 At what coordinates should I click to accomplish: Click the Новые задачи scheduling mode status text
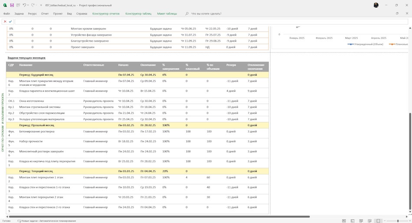click(46, 221)
